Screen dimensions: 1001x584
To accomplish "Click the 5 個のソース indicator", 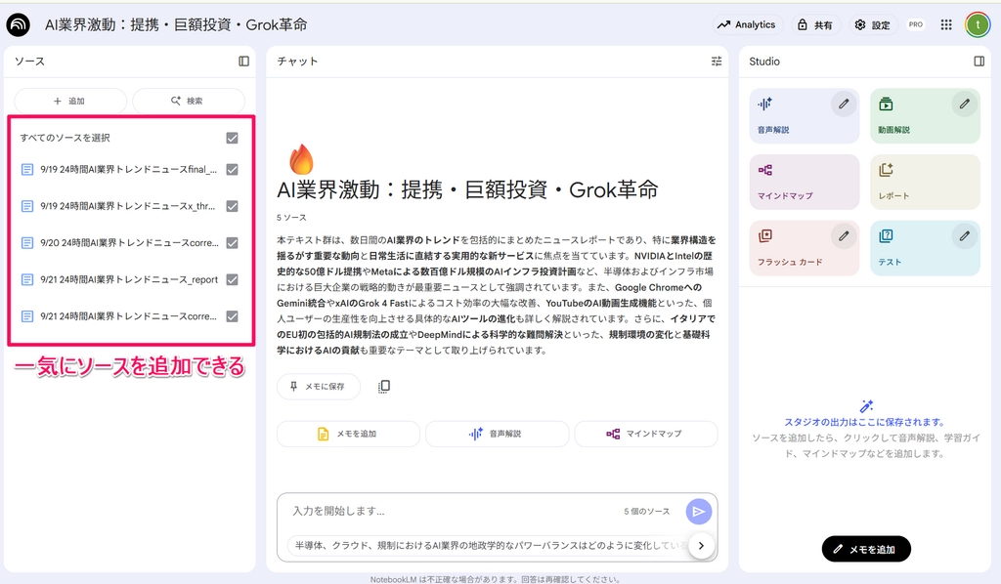I will coord(647,512).
